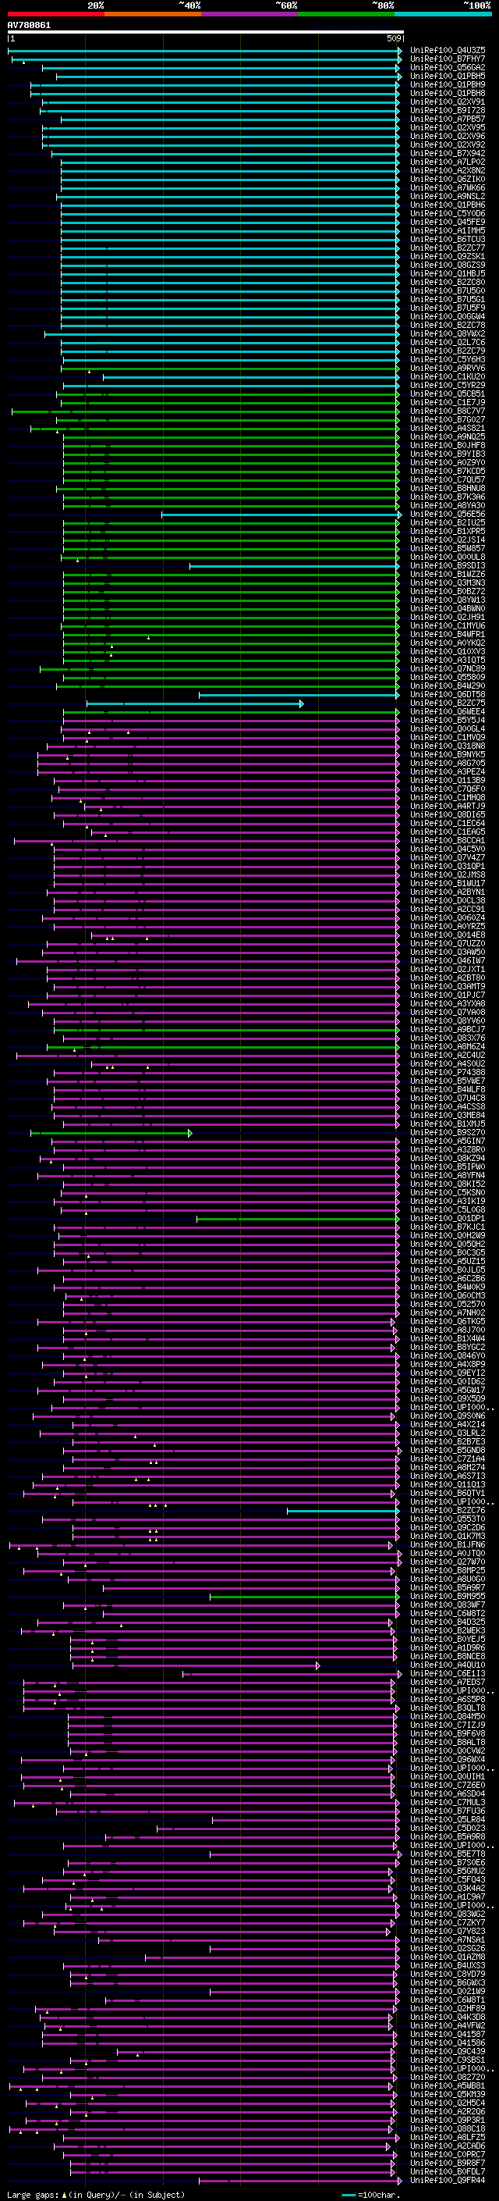Open hit UniRef100_Q4U3Z5
The image size is (499, 2201).
click(448, 51)
